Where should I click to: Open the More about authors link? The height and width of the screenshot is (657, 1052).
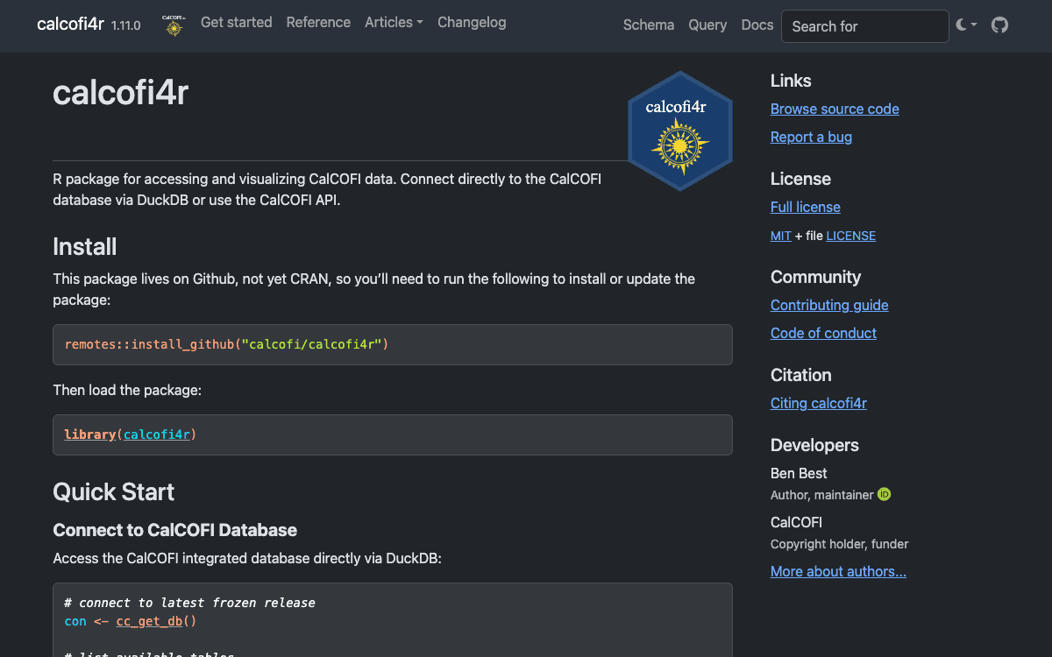838,571
